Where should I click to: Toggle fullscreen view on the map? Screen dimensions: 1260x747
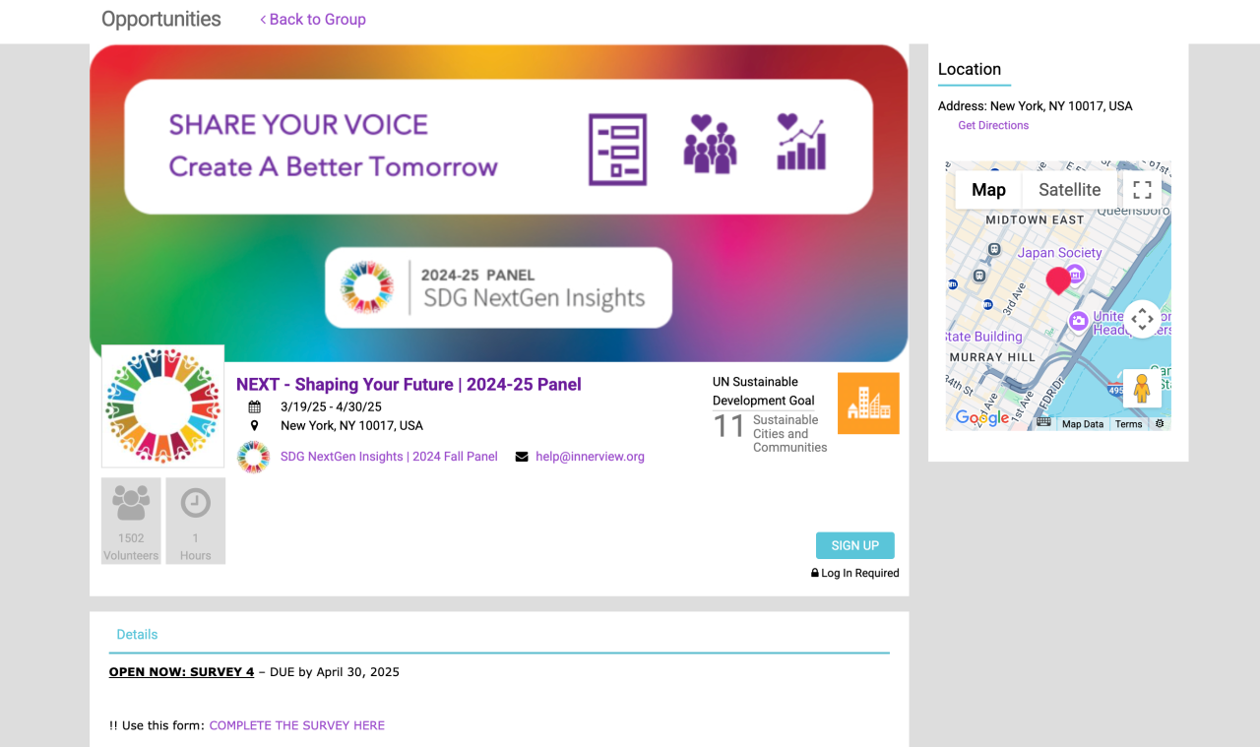tap(1142, 190)
